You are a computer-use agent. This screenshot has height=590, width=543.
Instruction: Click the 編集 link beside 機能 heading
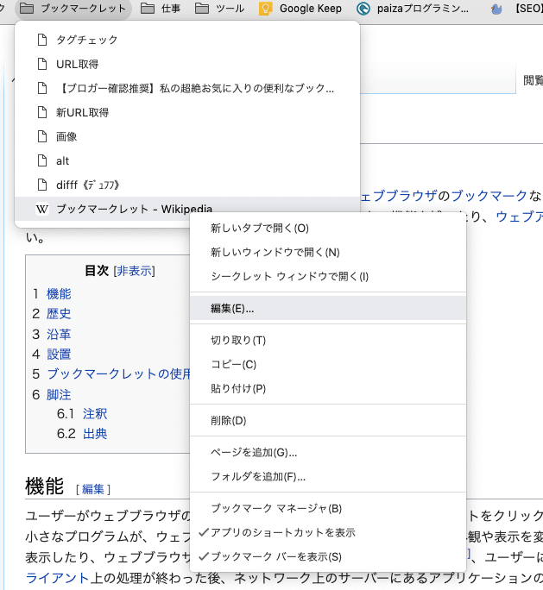coord(93,489)
